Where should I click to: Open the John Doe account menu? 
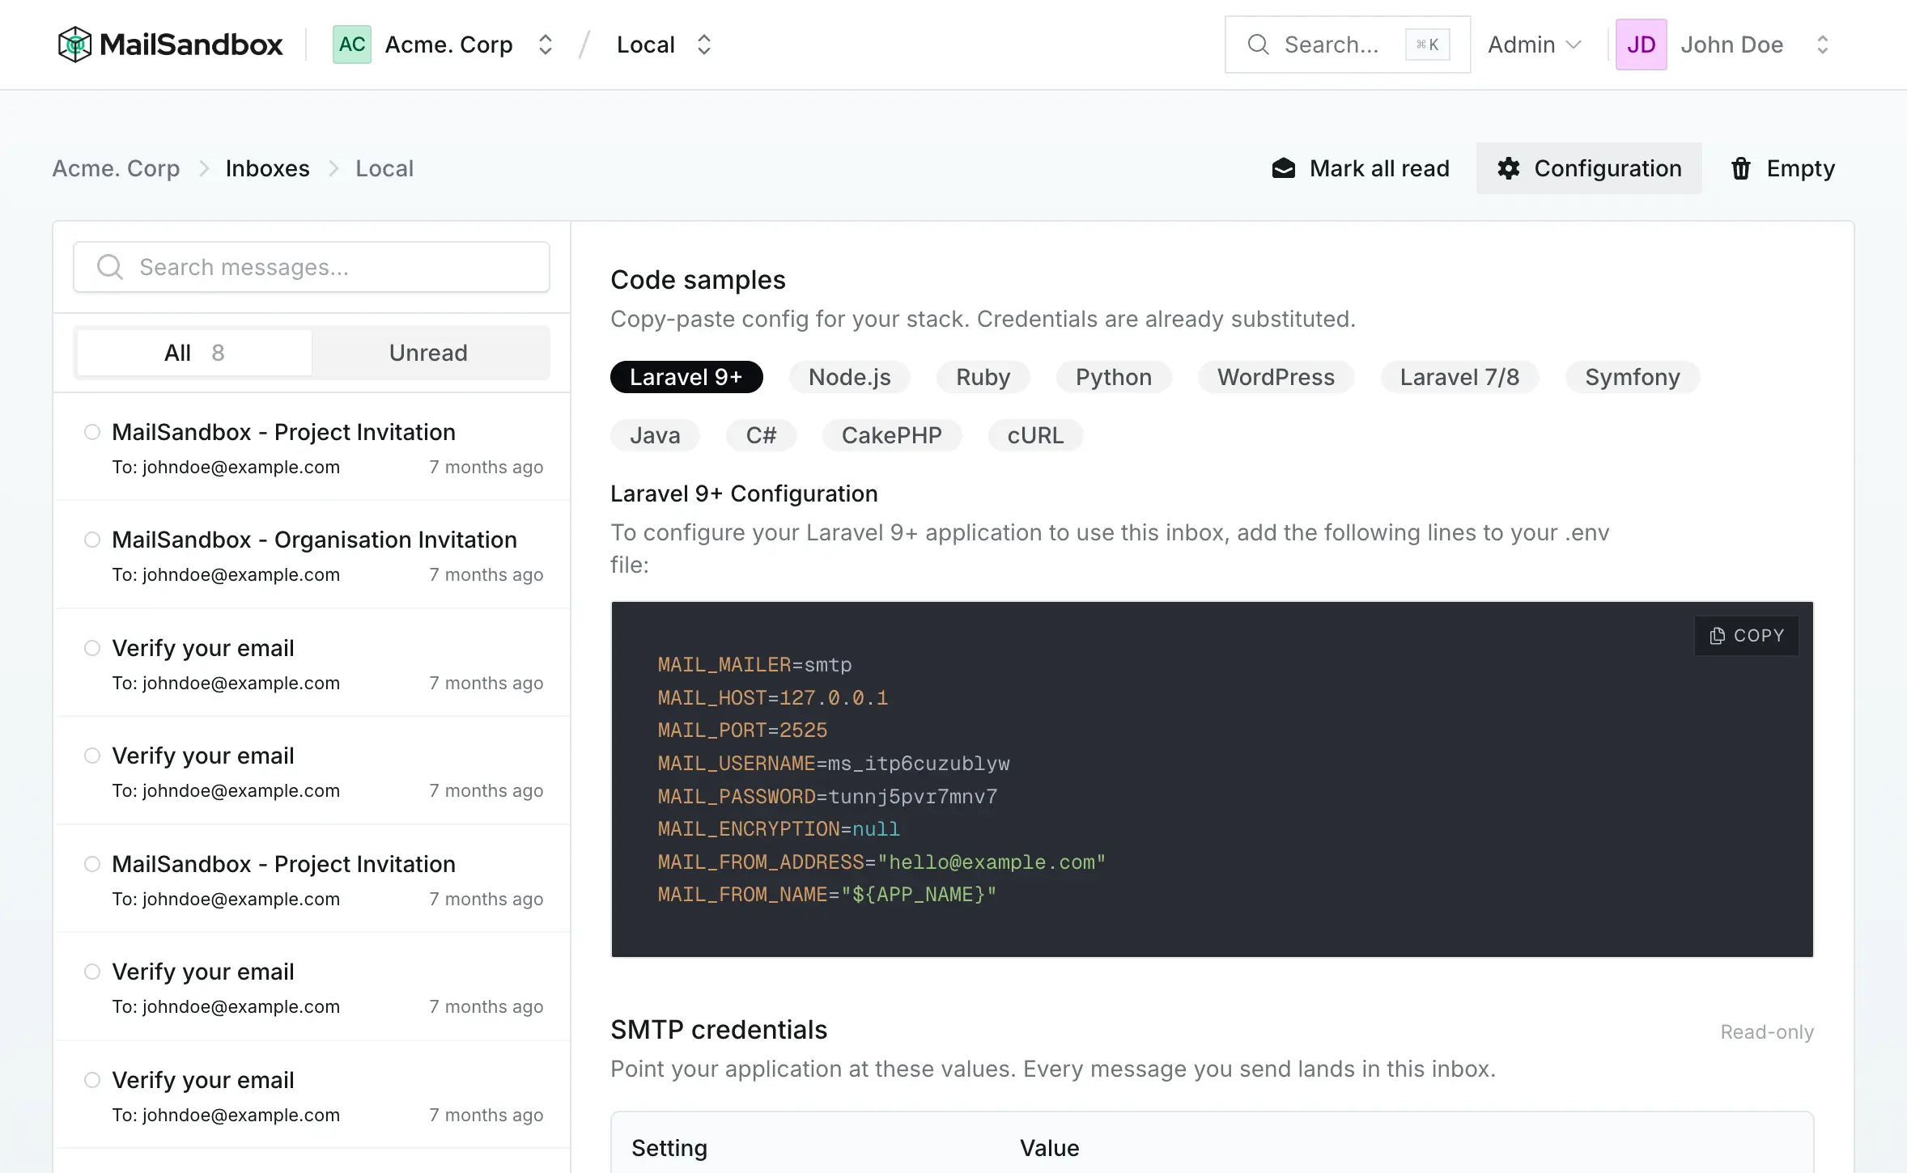1724,44
